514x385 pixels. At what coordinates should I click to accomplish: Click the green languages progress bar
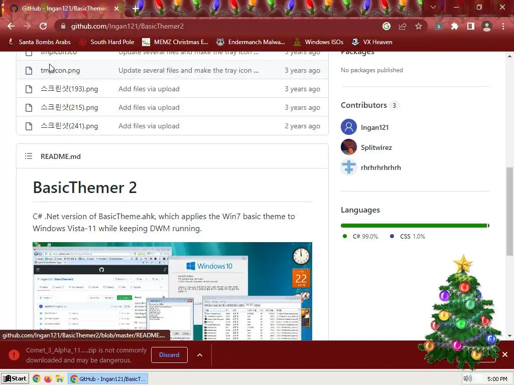point(414,226)
